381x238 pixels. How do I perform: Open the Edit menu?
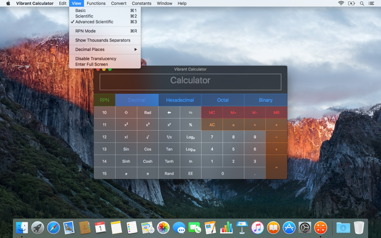62,3
